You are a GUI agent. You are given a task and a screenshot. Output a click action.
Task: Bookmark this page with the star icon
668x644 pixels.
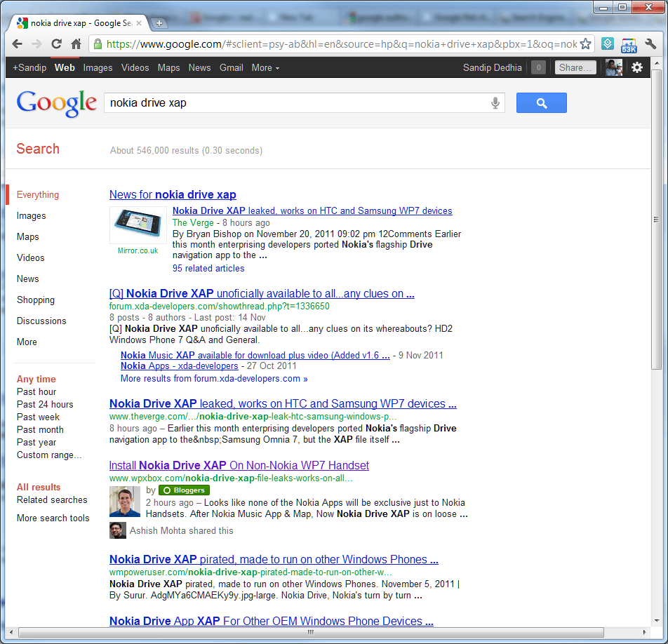point(586,44)
